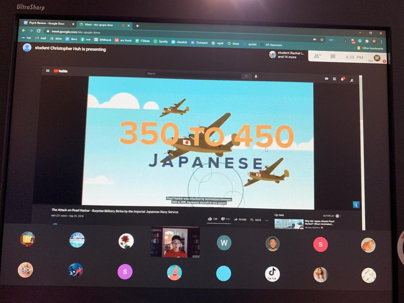
Task: Click the Grammarly extension icon
Action: click(x=360, y=41)
